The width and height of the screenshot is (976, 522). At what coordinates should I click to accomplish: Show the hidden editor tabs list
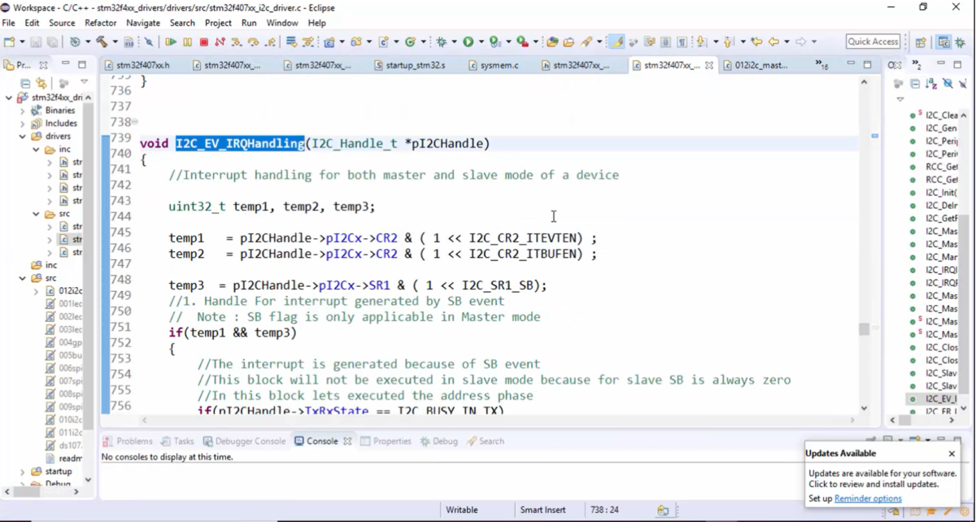point(821,65)
